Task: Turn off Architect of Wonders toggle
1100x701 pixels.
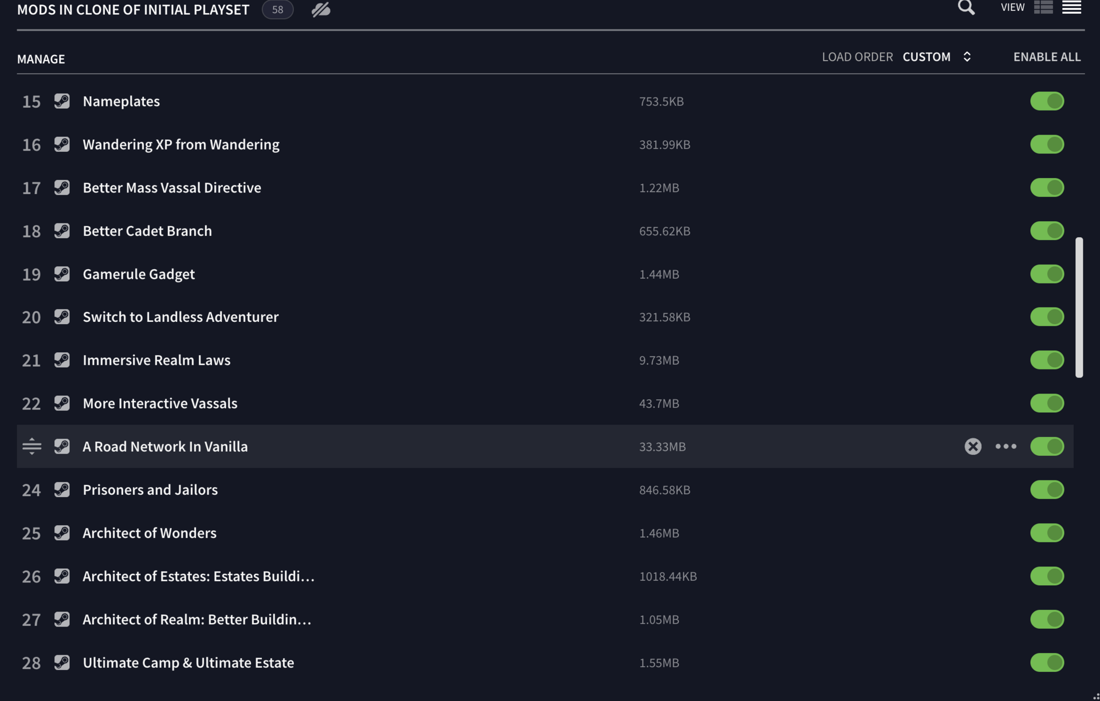Action: pyautogui.click(x=1047, y=533)
